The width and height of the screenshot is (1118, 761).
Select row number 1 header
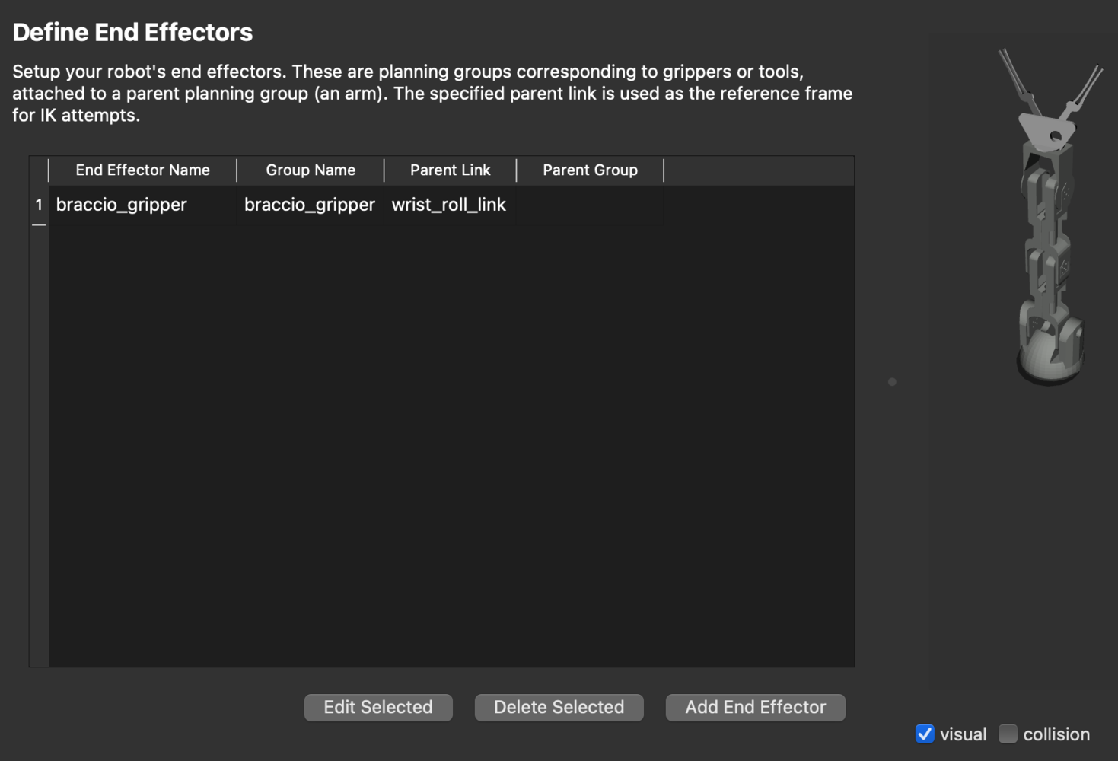point(39,205)
